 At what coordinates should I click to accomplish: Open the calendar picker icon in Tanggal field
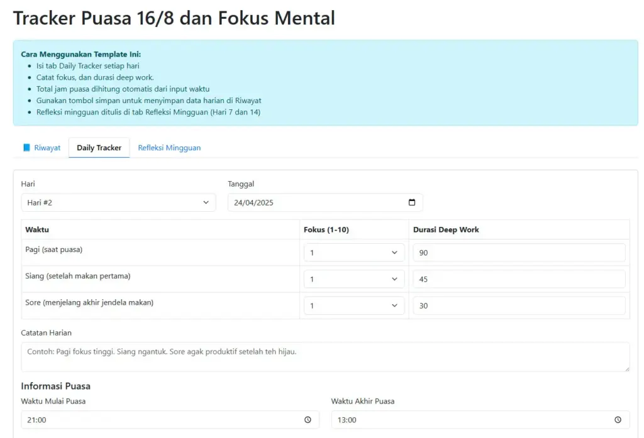pyautogui.click(x=412, y=202)
